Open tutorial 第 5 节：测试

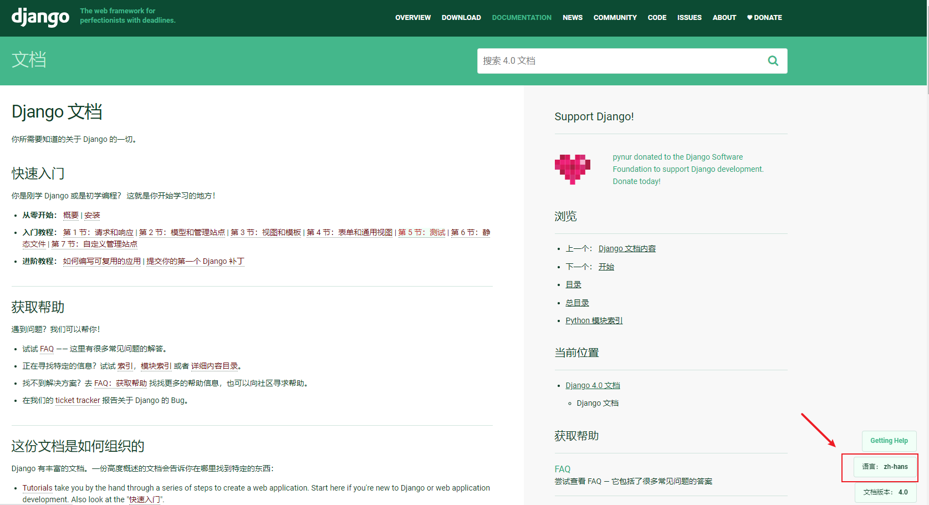(422, 233)
